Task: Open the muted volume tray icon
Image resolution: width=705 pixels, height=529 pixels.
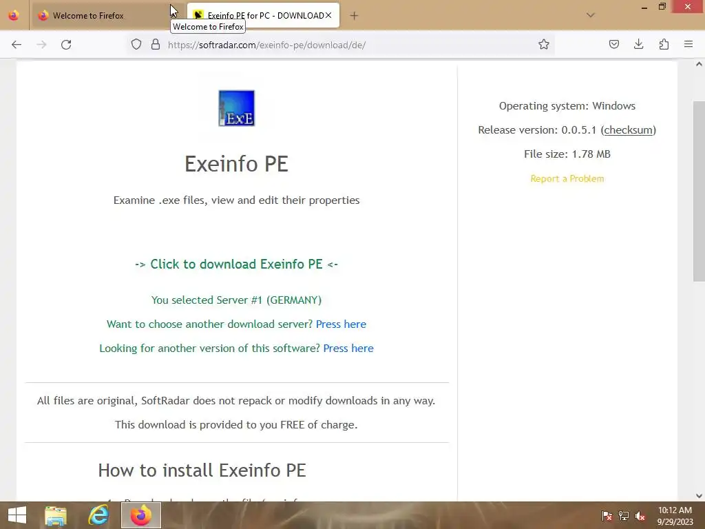Action: 640,516
